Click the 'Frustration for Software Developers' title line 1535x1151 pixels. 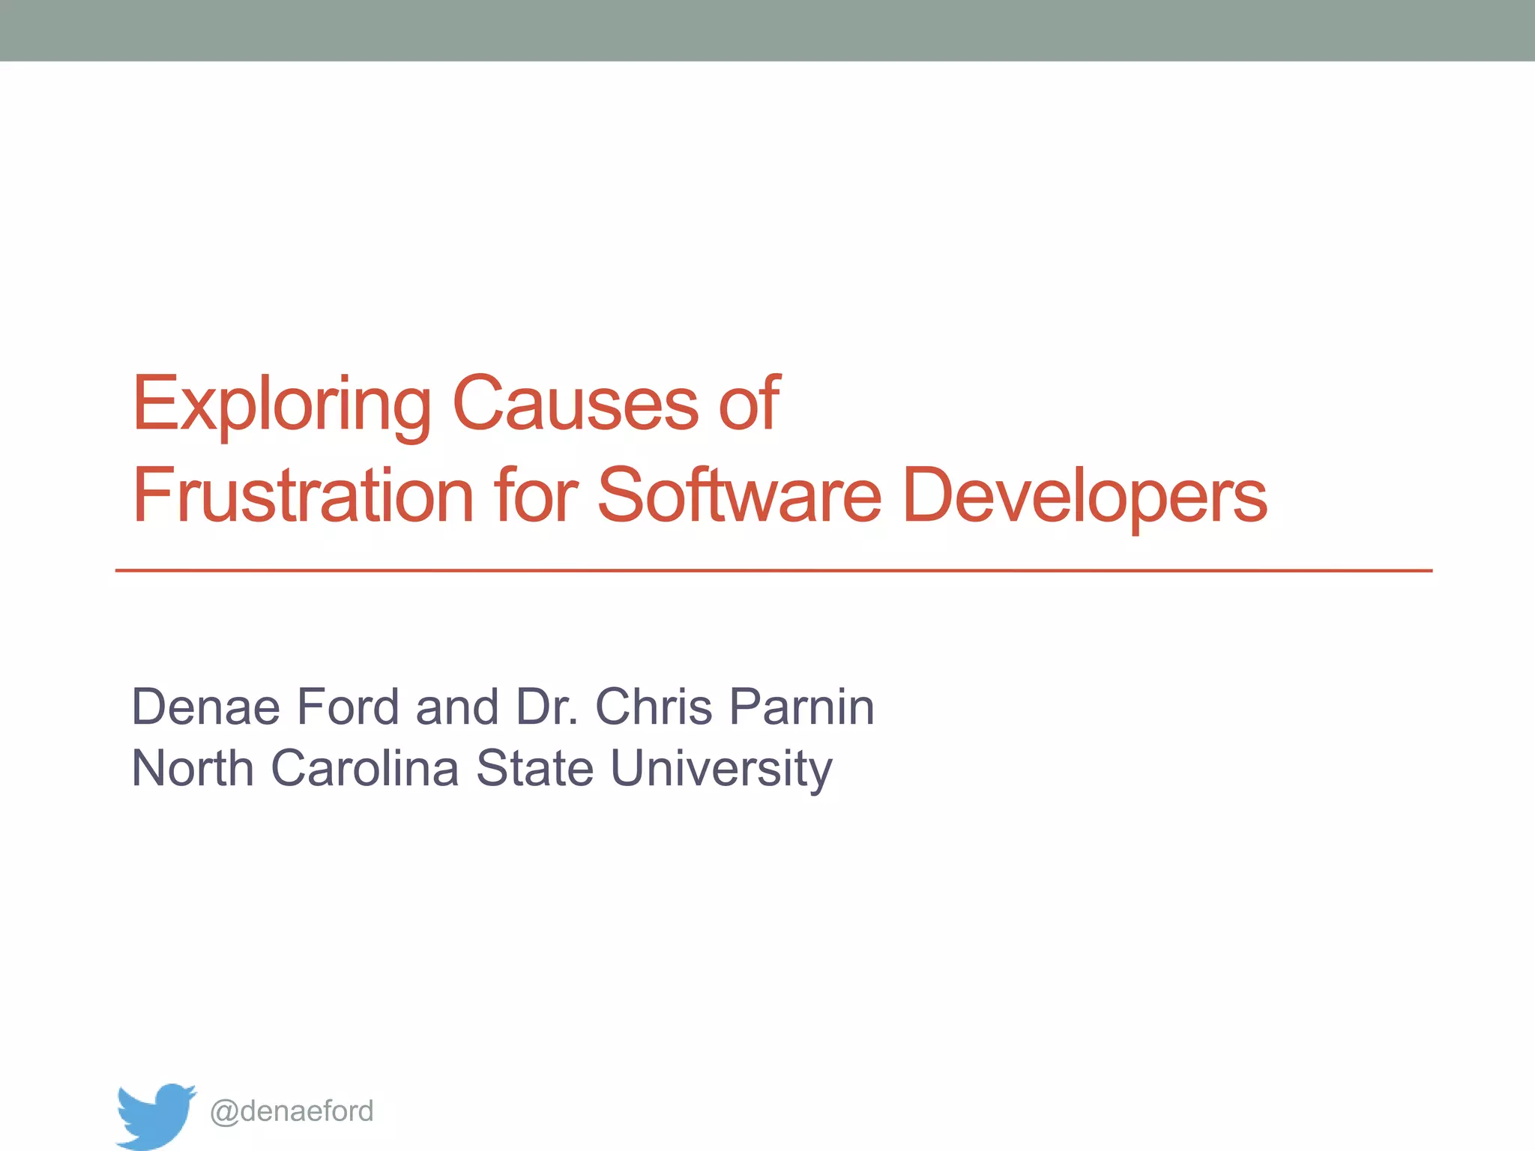click(699, 495)
